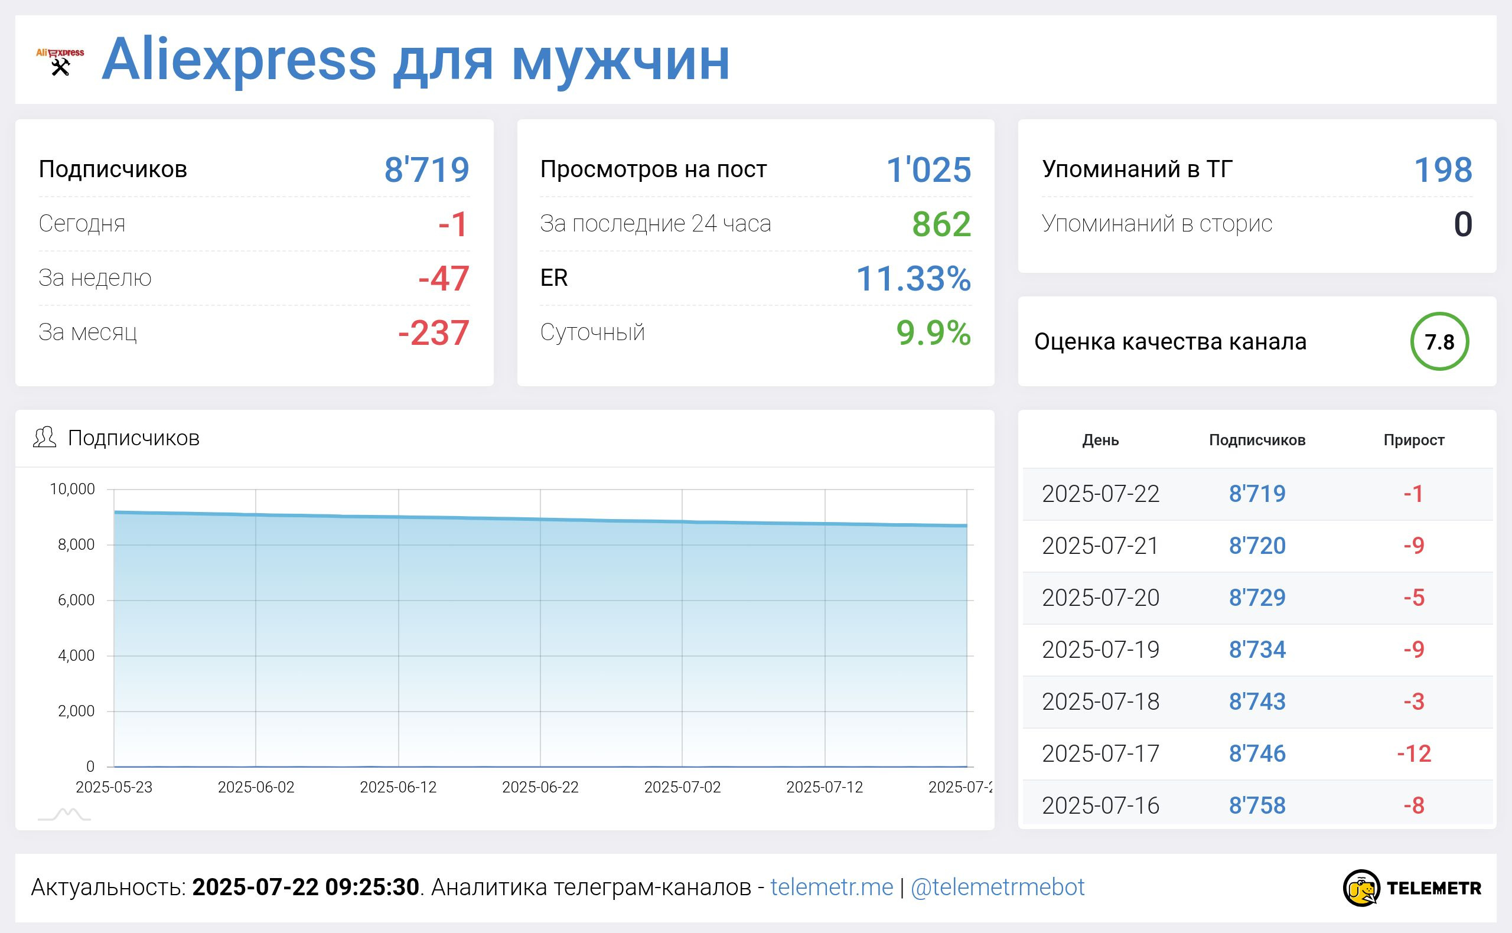
Task: Click the 'За неделю' value -47
Action: click(444, 278)
